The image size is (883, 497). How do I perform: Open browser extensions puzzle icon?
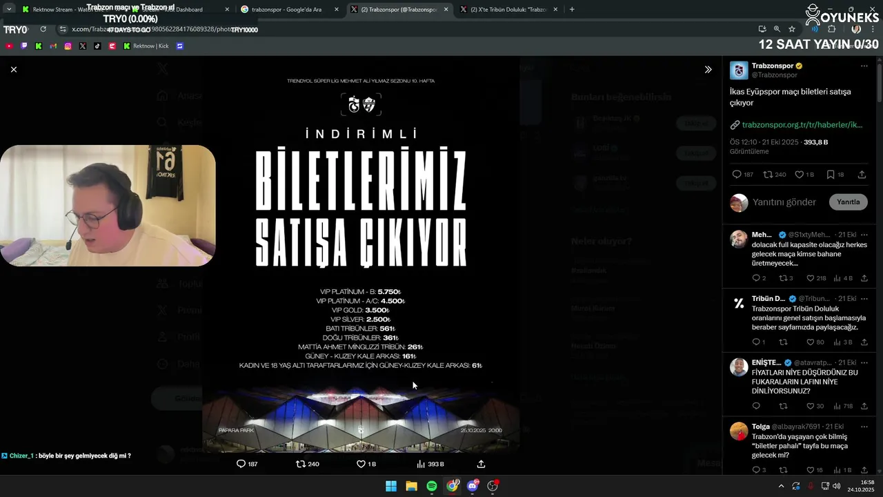click(831, 29)
